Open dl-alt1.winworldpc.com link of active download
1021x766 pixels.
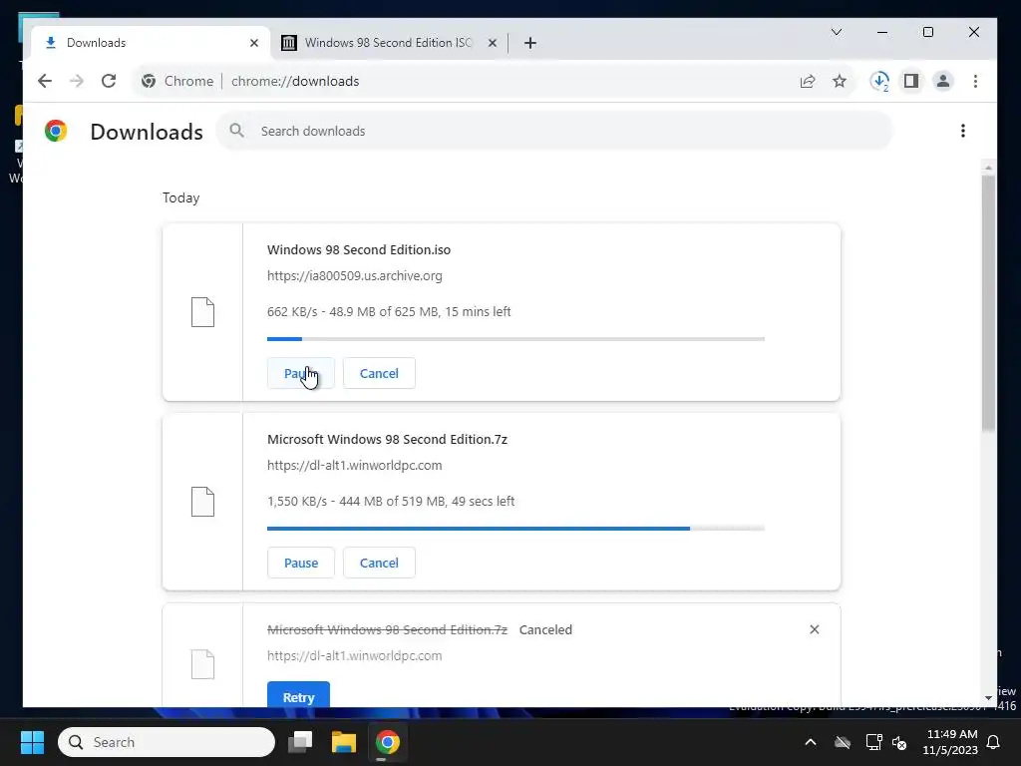tap(355, 465)
